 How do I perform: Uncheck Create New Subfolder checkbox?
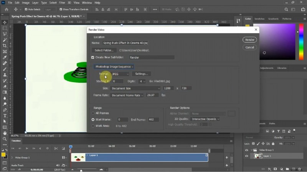point(92,57)
